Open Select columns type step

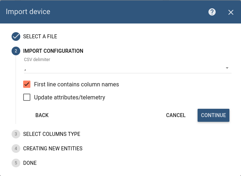(x=52, y=134)
